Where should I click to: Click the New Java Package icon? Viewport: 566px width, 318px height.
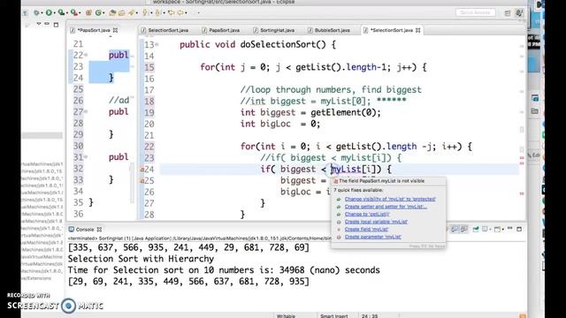click(x=88, y=12)
